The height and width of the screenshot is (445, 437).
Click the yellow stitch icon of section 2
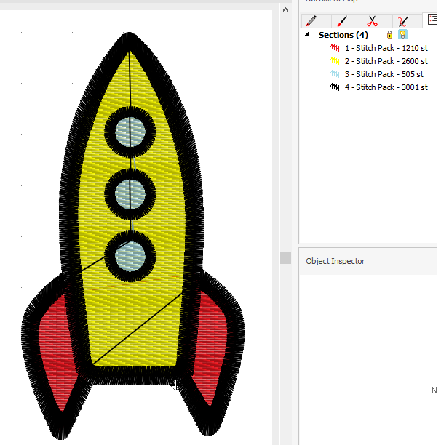click(x=334, y=61)
